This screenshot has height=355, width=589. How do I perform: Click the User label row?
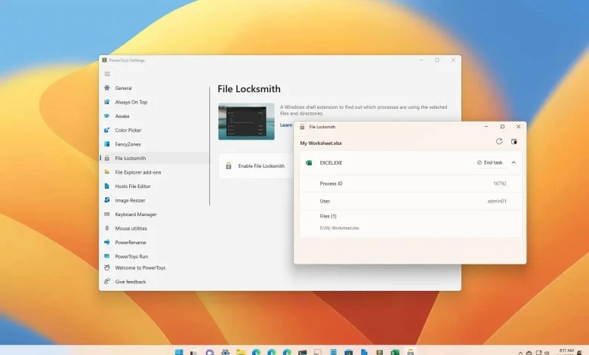tap(411, 201)
